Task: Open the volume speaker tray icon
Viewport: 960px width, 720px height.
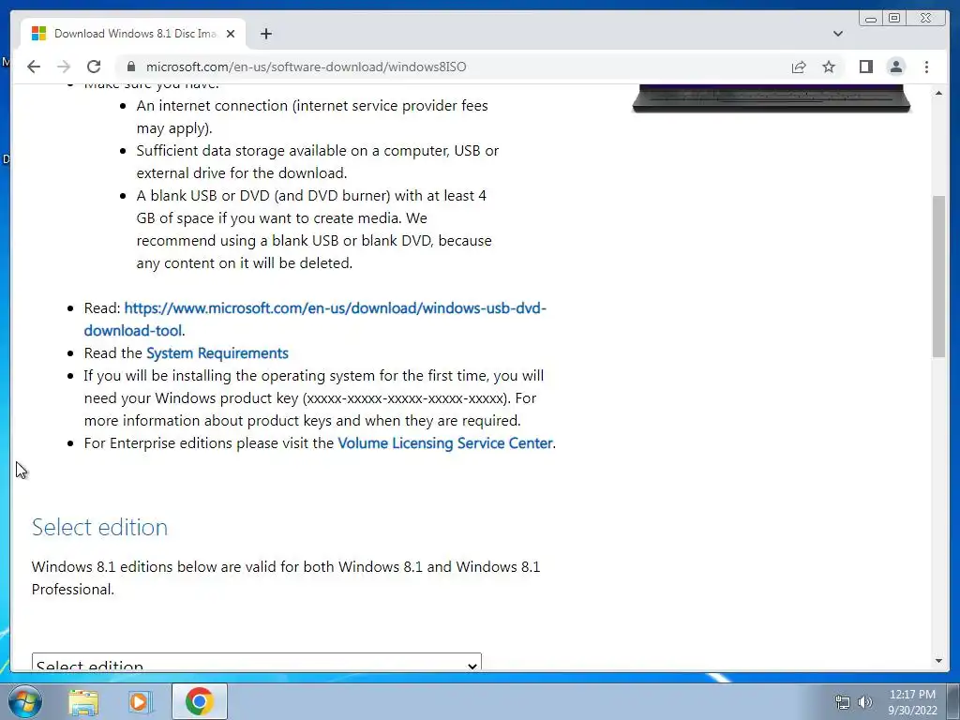Action: (x=865, y=702)
